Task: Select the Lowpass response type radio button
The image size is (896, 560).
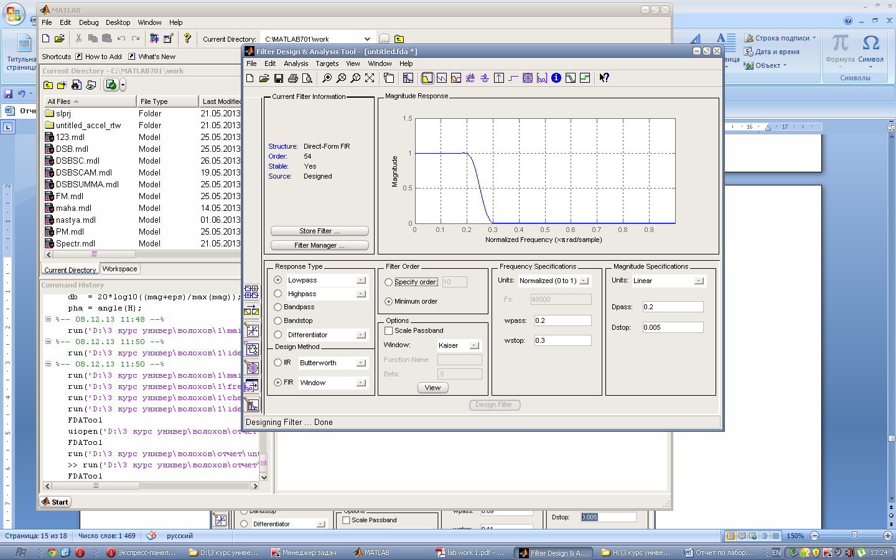Action: (x=278, y=280)
